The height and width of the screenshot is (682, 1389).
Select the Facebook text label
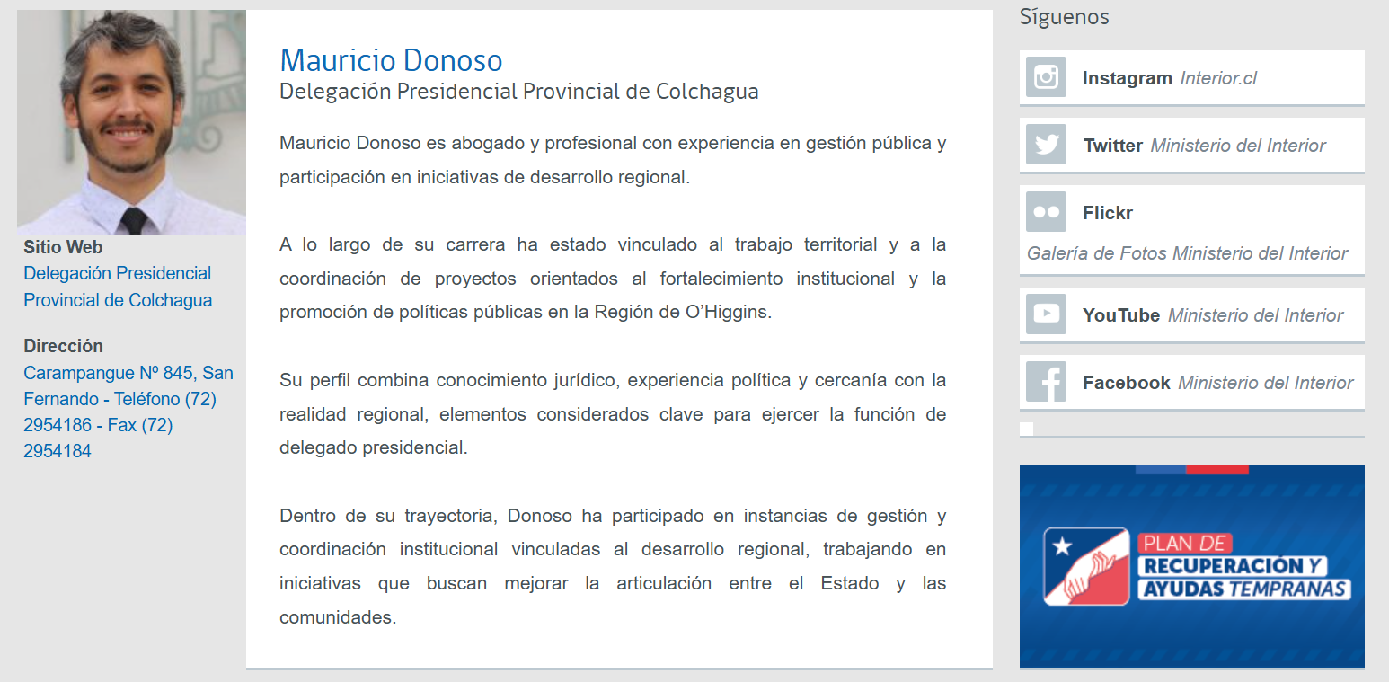pos(1126,383)
